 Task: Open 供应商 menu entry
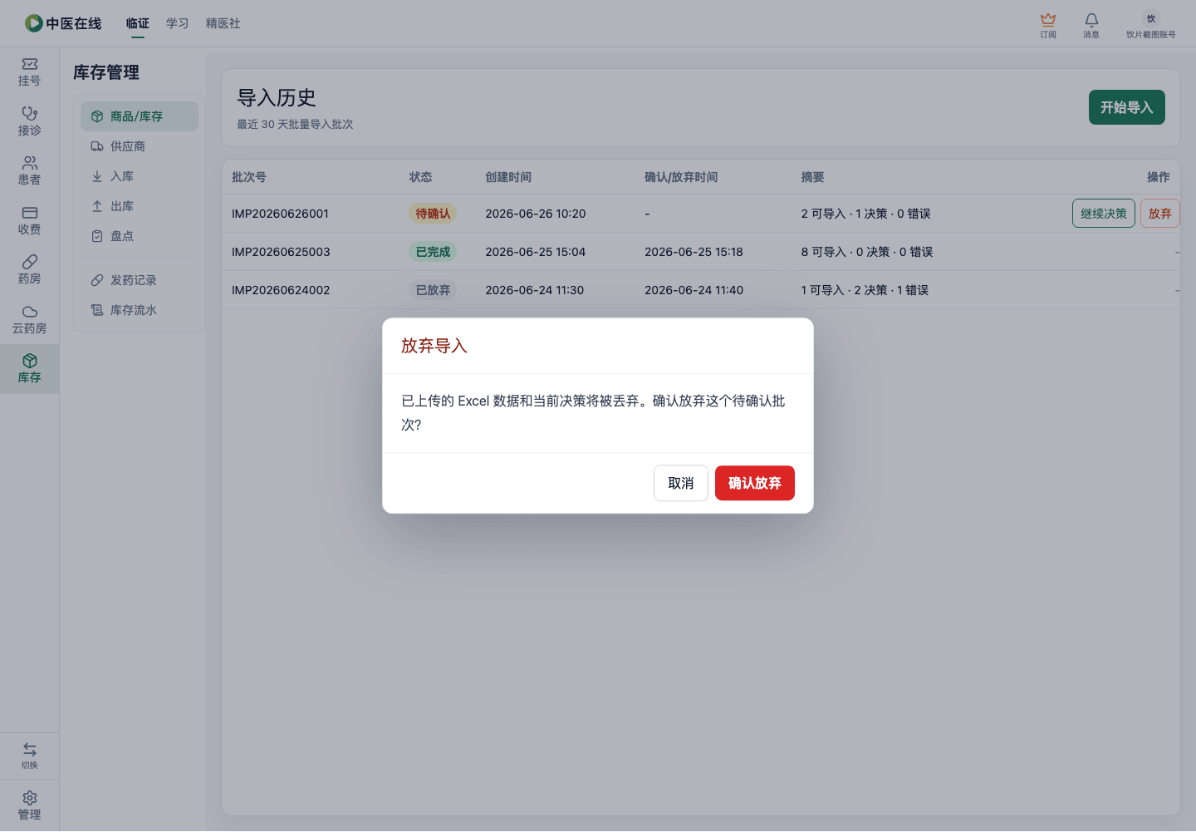(140, 146)
